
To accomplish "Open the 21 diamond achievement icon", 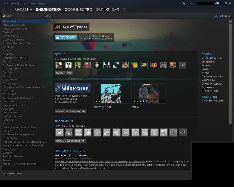I will [135, 132].
